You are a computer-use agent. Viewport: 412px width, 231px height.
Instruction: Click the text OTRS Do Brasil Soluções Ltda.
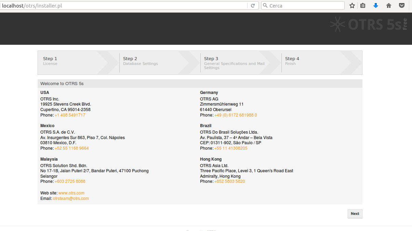point(229,132)
